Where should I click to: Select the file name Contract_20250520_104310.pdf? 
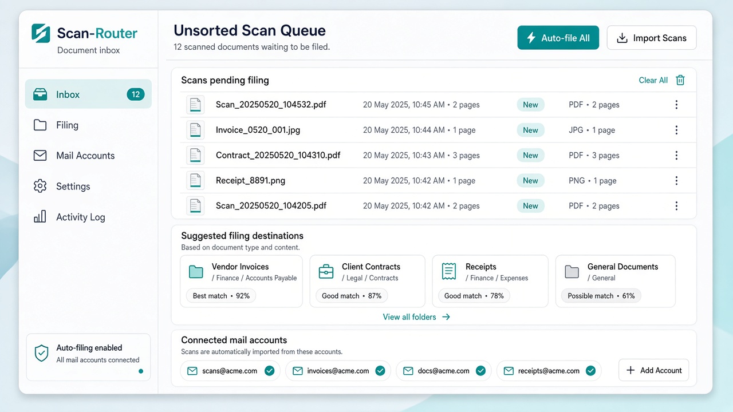point(278,155)
